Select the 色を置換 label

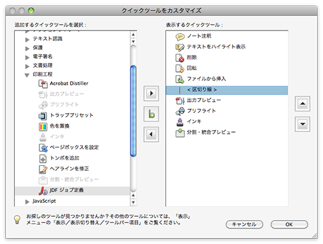[59, 126]
